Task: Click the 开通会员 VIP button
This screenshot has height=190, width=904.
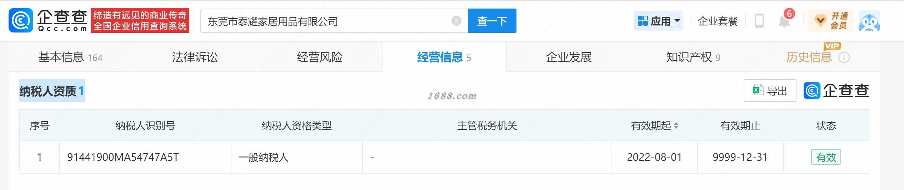Action: [x=830, y=21]
